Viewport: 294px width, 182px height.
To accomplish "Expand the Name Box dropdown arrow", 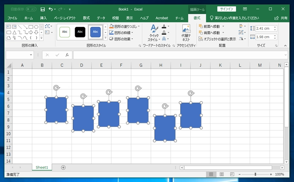I will (31, 55).
